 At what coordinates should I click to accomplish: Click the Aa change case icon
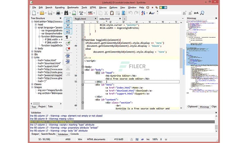coord(151,13)
